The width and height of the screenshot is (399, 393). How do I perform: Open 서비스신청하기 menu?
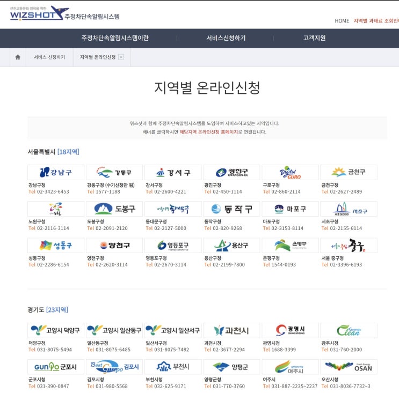[226, 38]
